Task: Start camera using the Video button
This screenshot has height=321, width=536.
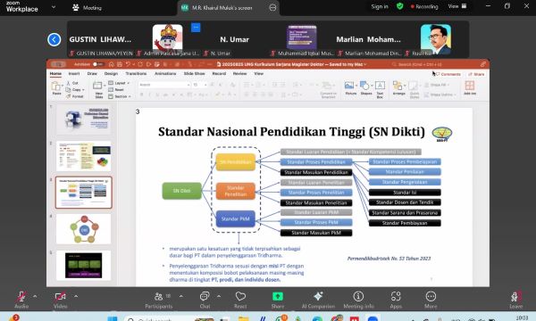Action: [x=60, y=300]
